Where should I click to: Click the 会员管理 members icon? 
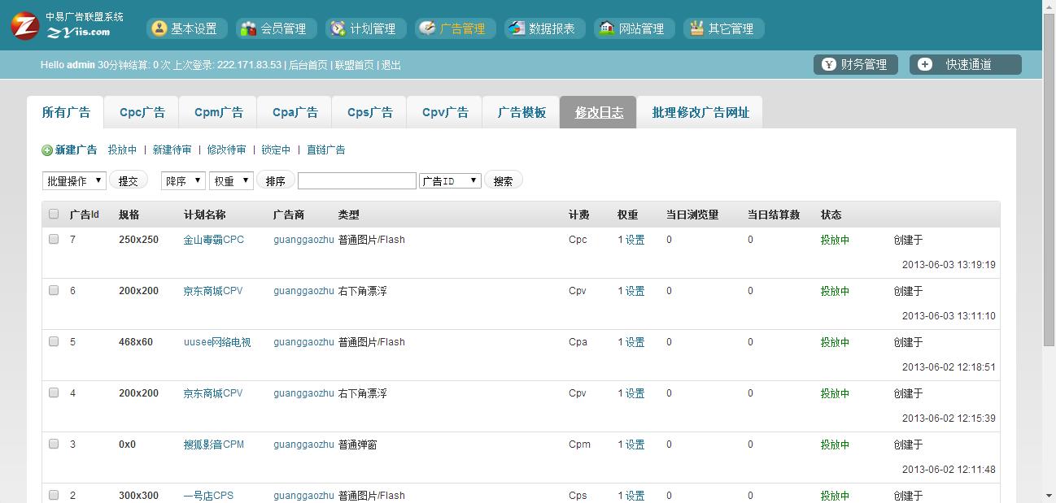pyautogui.click(x=249, y=28)
